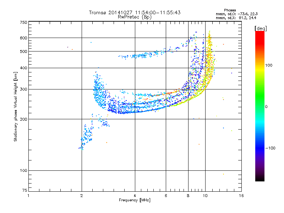Screen dimensions: 284x213
Task: Click the x-axis '16' tick label
Action: pyautogui.click(x=241, y=196)
